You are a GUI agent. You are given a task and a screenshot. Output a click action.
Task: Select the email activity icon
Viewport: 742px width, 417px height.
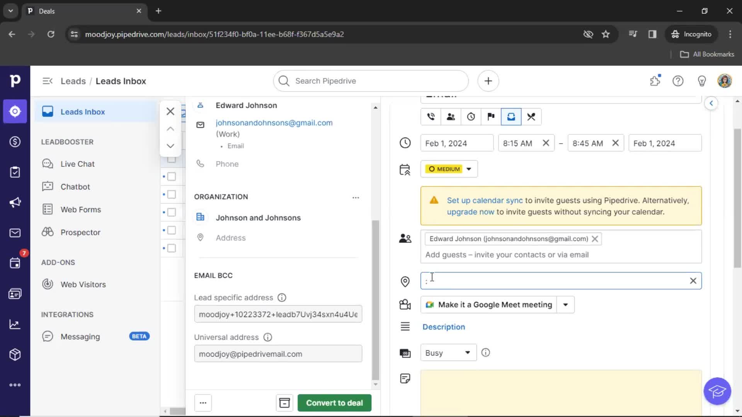[x=511, y=117]
